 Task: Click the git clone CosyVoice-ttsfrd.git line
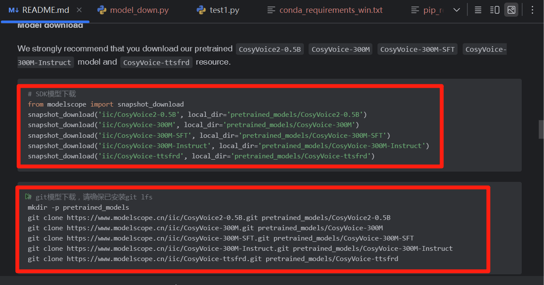[x=213, y=258]
